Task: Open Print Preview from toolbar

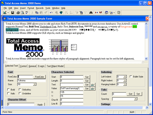Action: pyautogui.click(x=23, y=13)
